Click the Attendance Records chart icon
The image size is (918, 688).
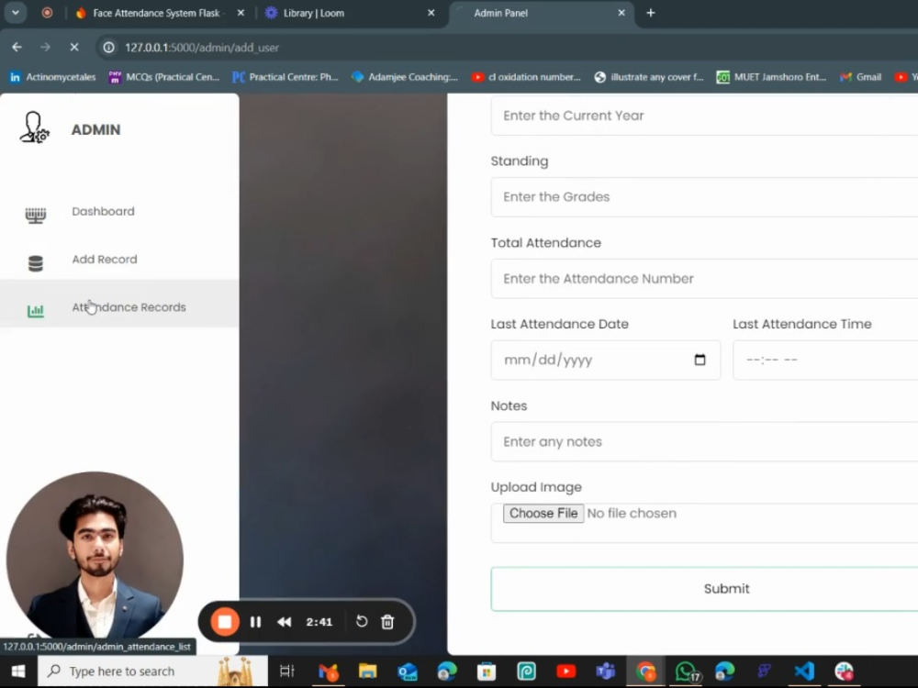pos(35,308)
